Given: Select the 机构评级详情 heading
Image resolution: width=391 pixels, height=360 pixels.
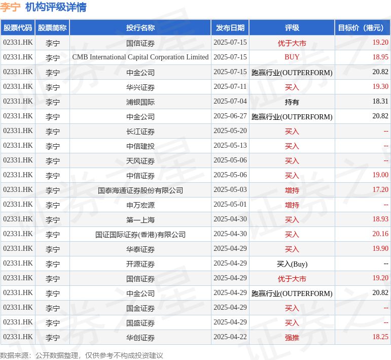Looking at the screenshot, I should tap(56, 7).
